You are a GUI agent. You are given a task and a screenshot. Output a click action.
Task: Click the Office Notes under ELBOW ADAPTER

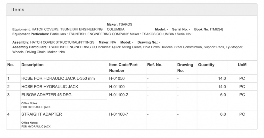[36, 105]
